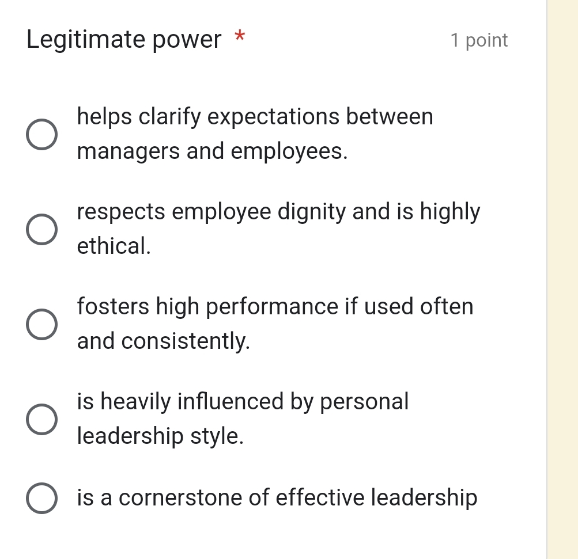Choose the "respects employee dignity and is highly ethical." option

pos(41,229)
